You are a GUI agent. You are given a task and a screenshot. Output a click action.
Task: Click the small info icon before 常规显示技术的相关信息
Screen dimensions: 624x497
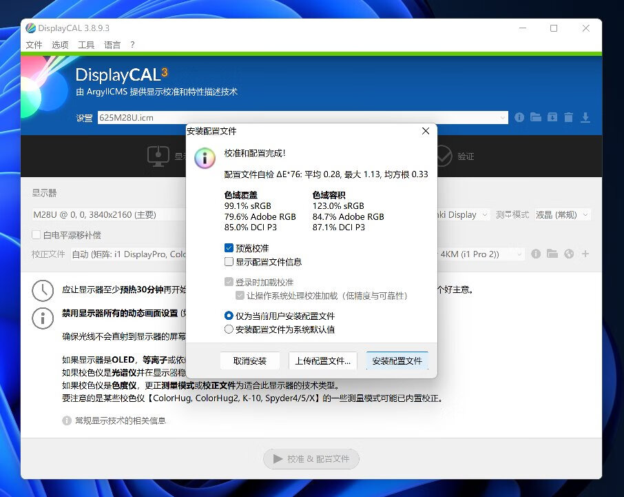pyautogui.click(x=66, y=420)
